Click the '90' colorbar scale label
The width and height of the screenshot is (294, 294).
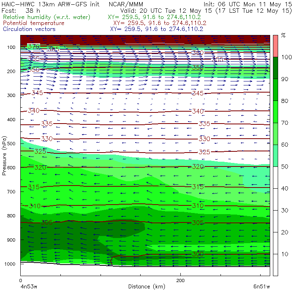coord(284,79)
